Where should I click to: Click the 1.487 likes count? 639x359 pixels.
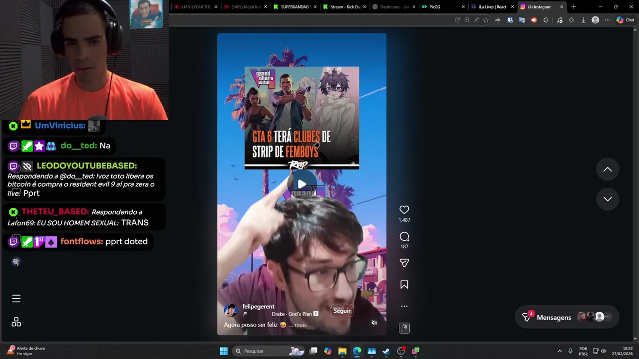point(404,220)
